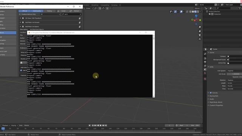Select the Testing add-ons filter tab
242x136 pixels.
[x=50, y=11]
